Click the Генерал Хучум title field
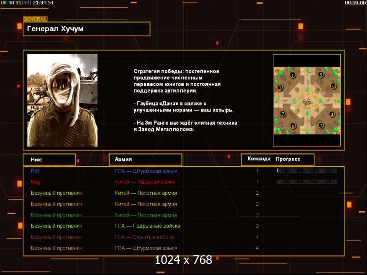Viewport: 367px width, 275px height. coord(87,29)
